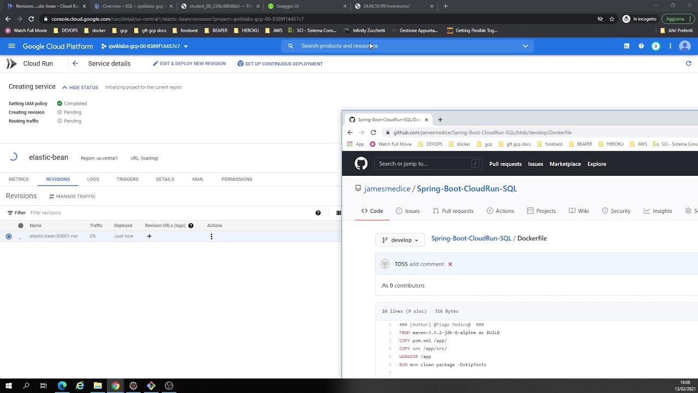
Task: Go back using the Service details arrow
Action: 75,64
